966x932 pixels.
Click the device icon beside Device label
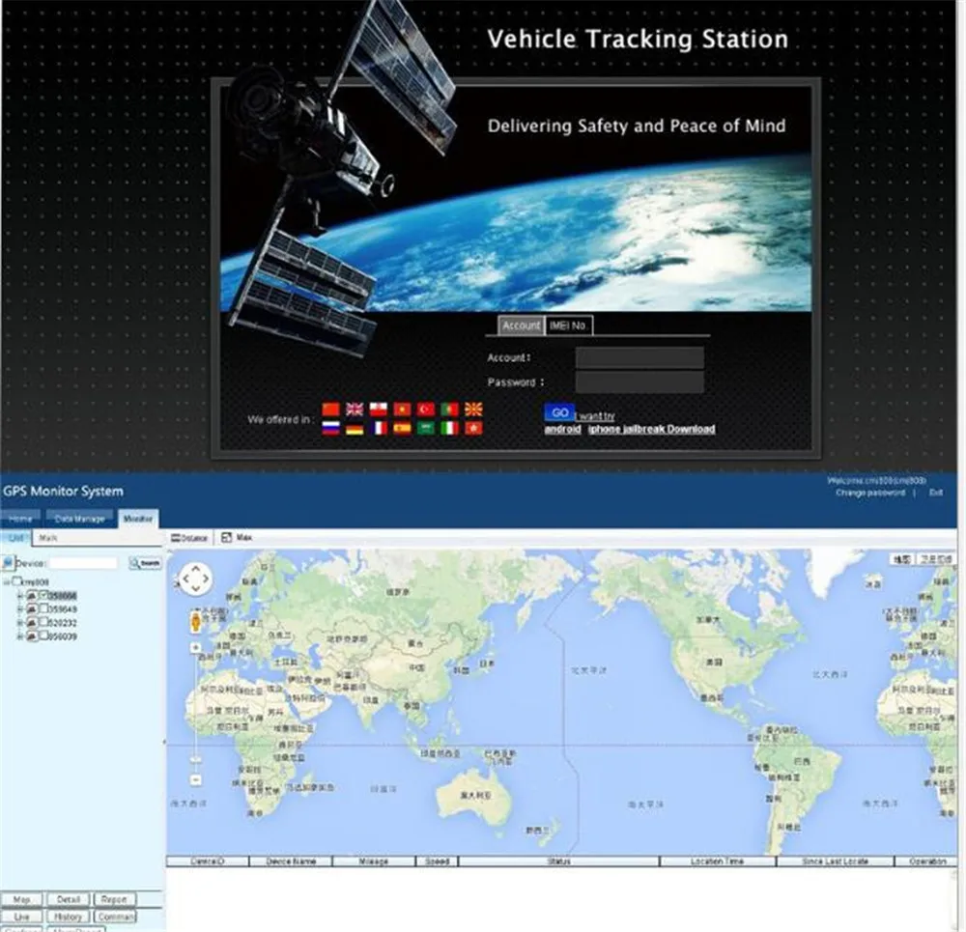pos(8,563)
